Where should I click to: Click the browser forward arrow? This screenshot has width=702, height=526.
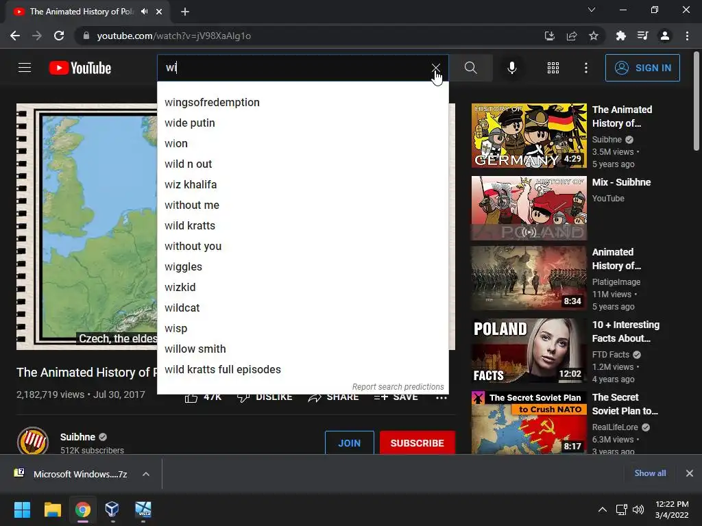point(37,36)
